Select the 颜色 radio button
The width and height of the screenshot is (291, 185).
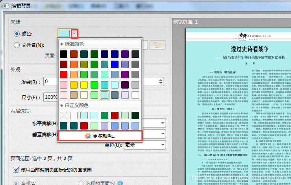[17, 33]
